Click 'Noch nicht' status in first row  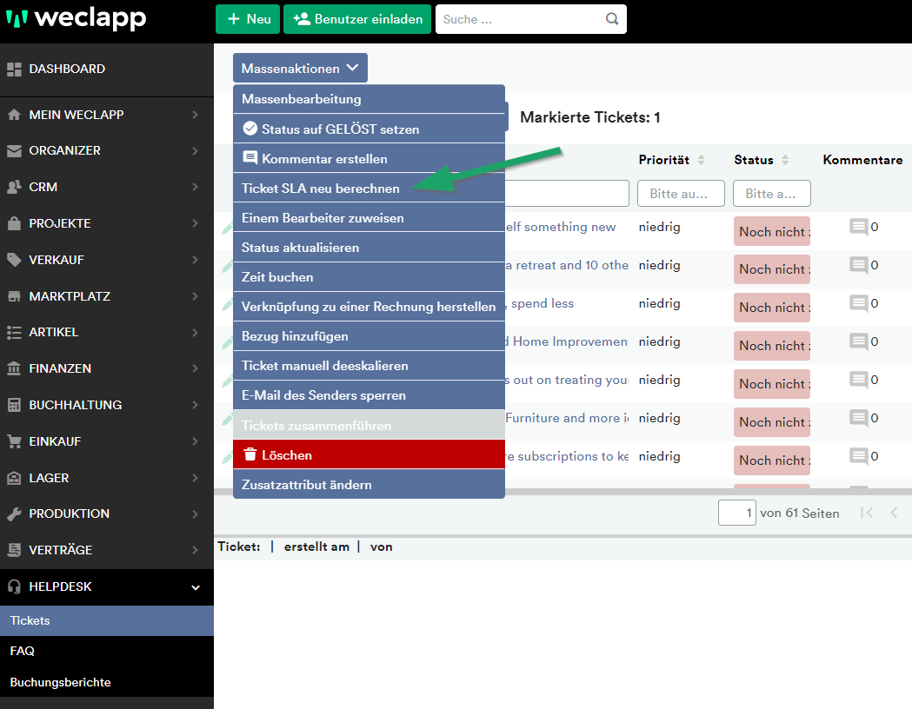tap(772, 231)
